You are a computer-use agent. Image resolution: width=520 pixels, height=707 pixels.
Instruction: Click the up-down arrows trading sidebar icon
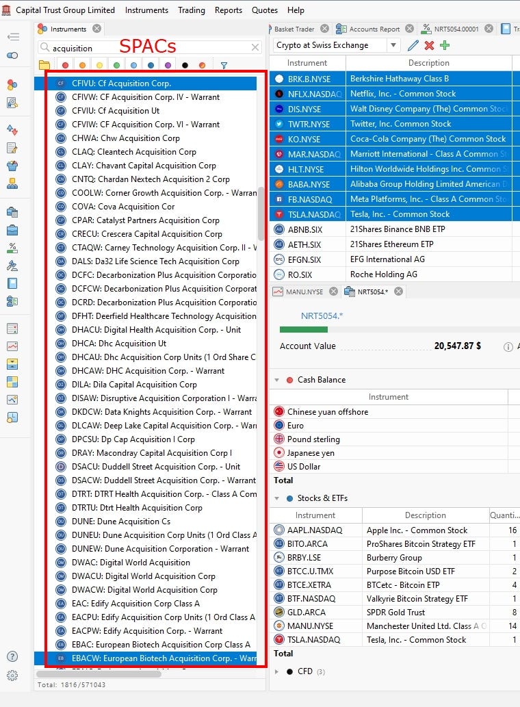point(12,130)
